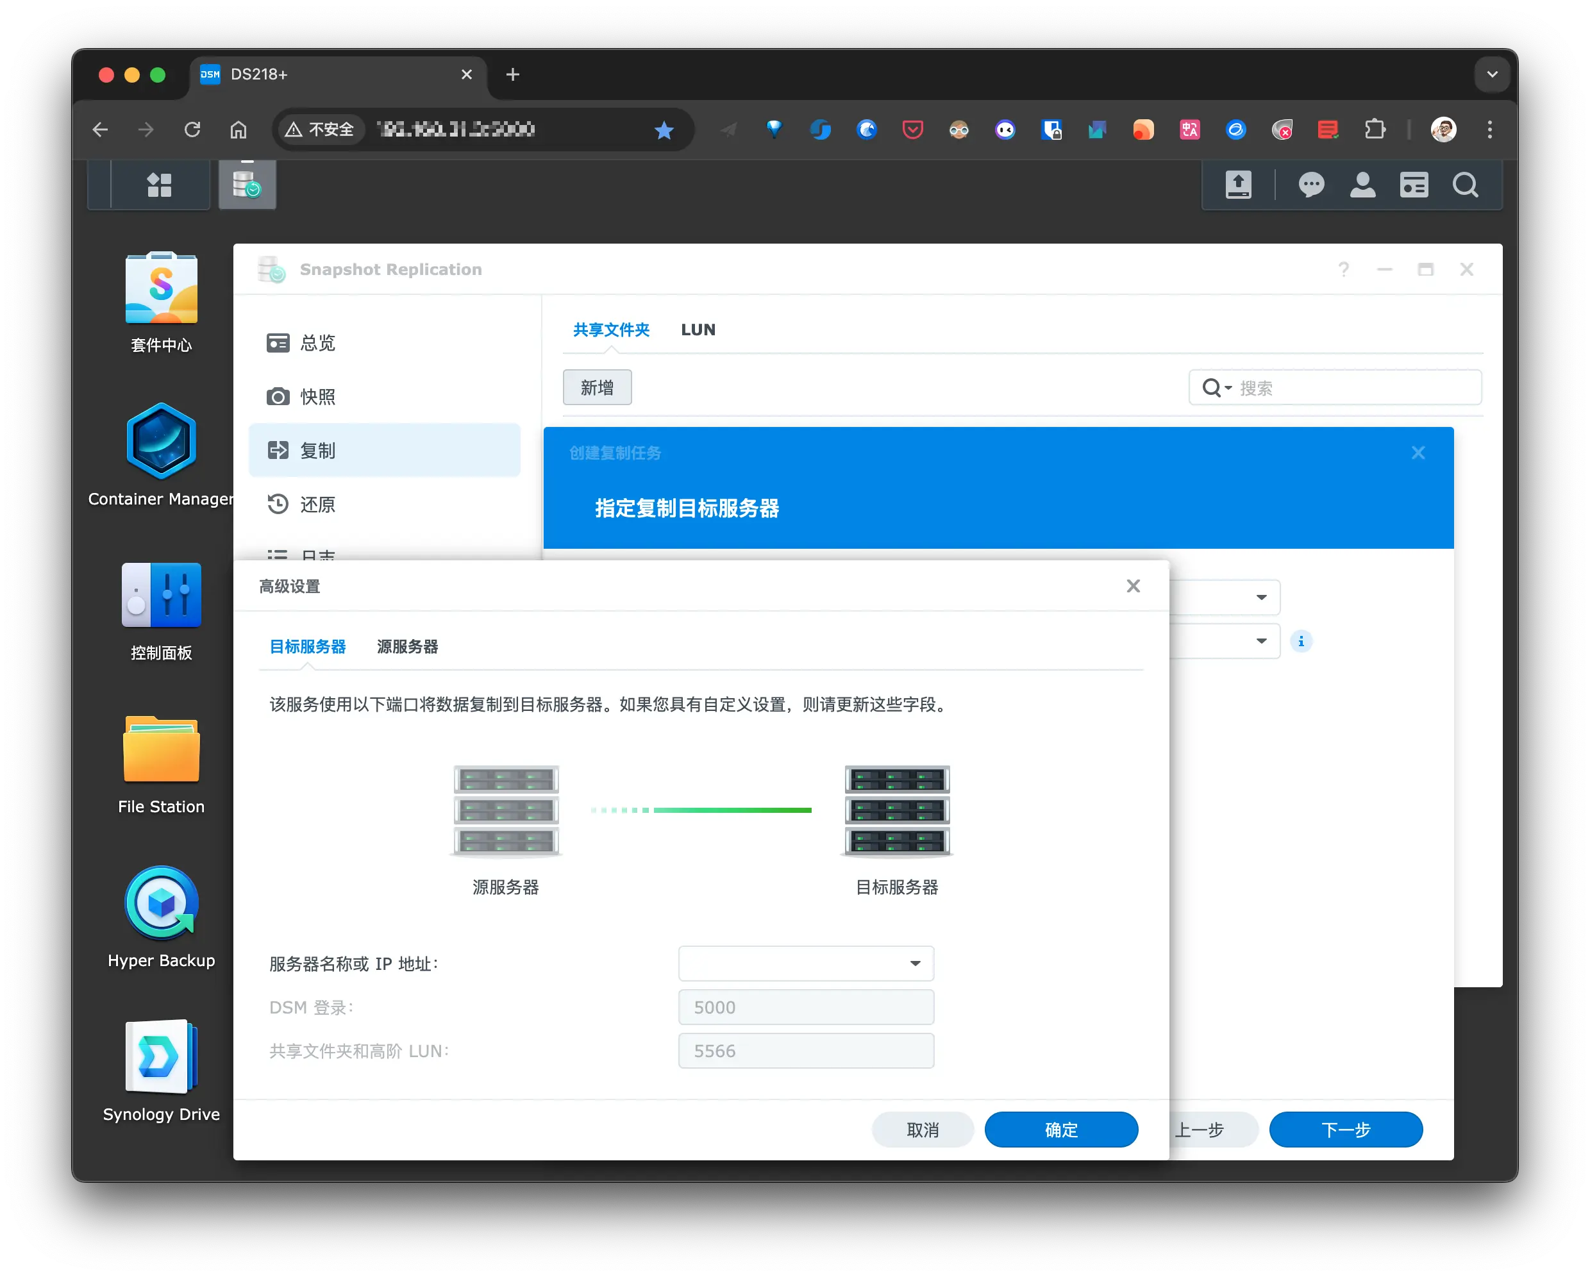This screenshot has width=1590, height=1277.
Task: Launch Hyper Backup from the desktop
Action: (x=161, y=903)
